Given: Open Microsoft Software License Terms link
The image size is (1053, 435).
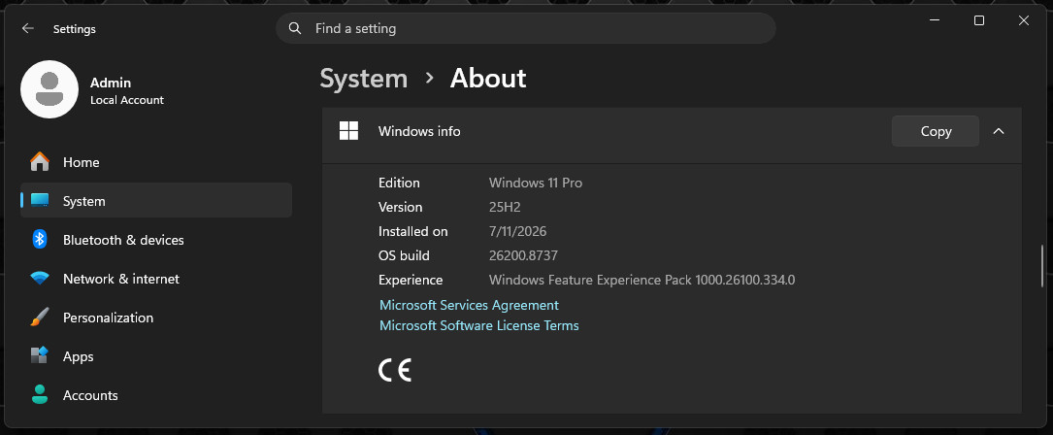Looking at the screenshot, I should coord(478,325).
